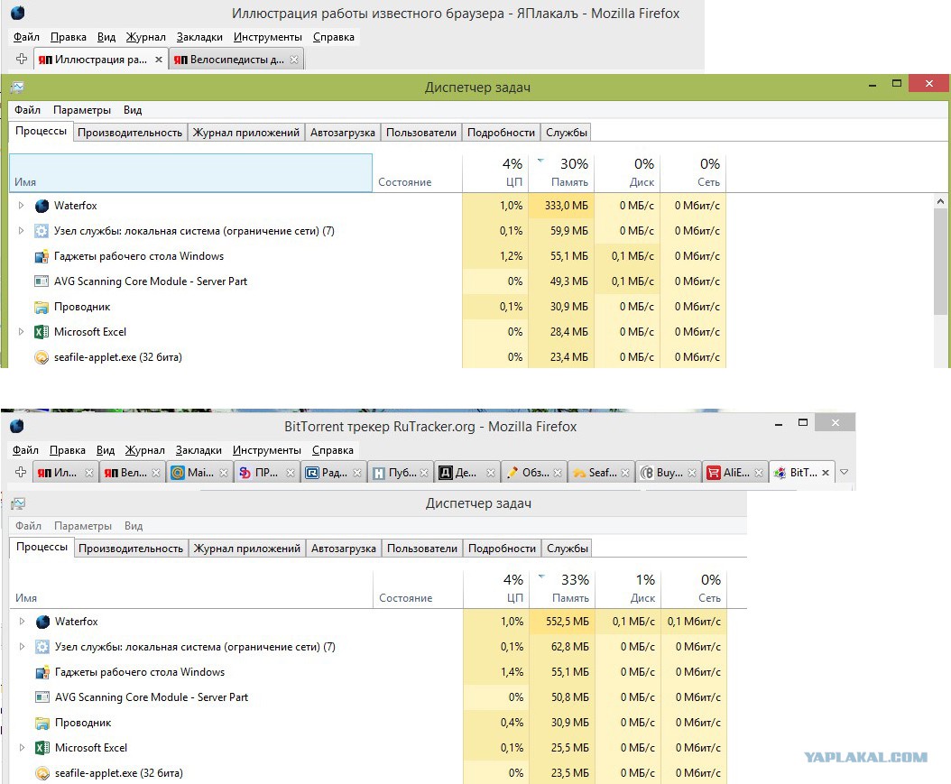Switch to Производительность tab in 30% memory Task Manager
The width and height of the screenshot is (951, 784).
click(x=130, y=133)
